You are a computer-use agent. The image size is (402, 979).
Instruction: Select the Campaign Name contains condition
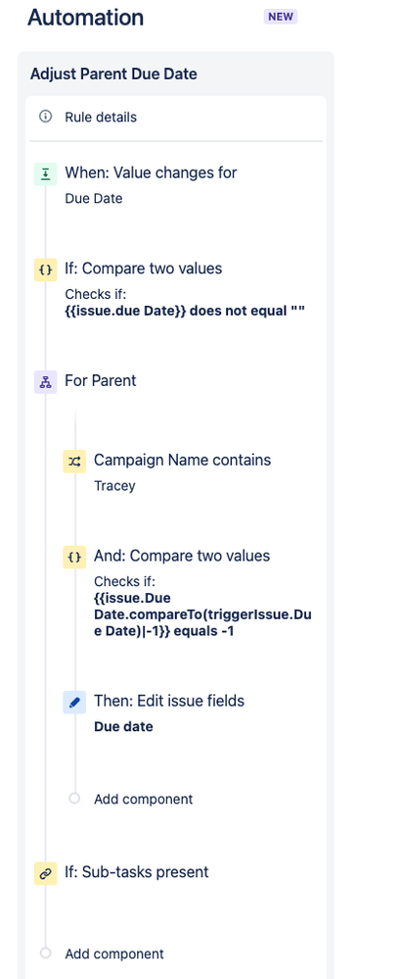tap(191, 472)
